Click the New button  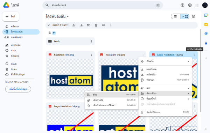10,16
